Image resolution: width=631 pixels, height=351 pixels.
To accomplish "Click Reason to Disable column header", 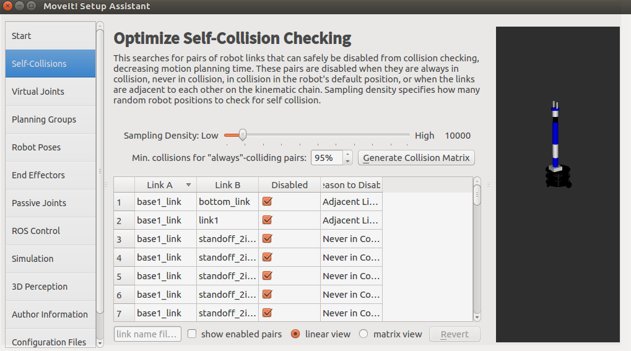I will [351, 184].
